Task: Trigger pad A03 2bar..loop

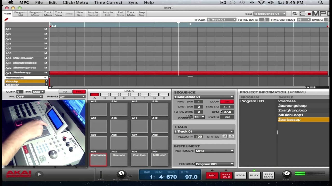Action: 139,159
